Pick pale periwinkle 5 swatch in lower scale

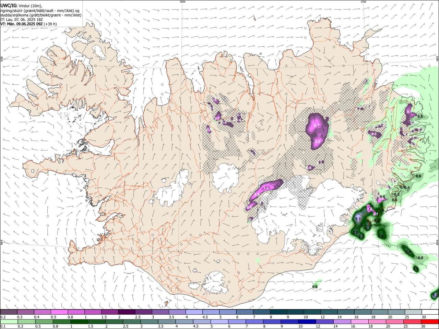tap(219, 321)
